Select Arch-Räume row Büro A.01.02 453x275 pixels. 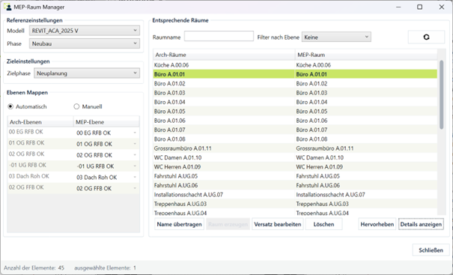(x=224, y=84)
